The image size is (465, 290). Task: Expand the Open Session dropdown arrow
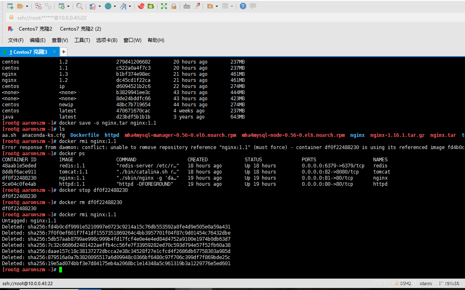click(x=27, y=6)
